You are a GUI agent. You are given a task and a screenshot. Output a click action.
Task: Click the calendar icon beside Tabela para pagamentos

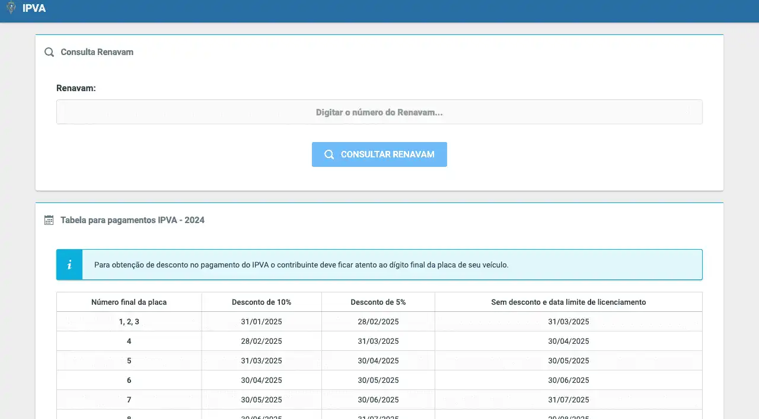coord(49,220)
